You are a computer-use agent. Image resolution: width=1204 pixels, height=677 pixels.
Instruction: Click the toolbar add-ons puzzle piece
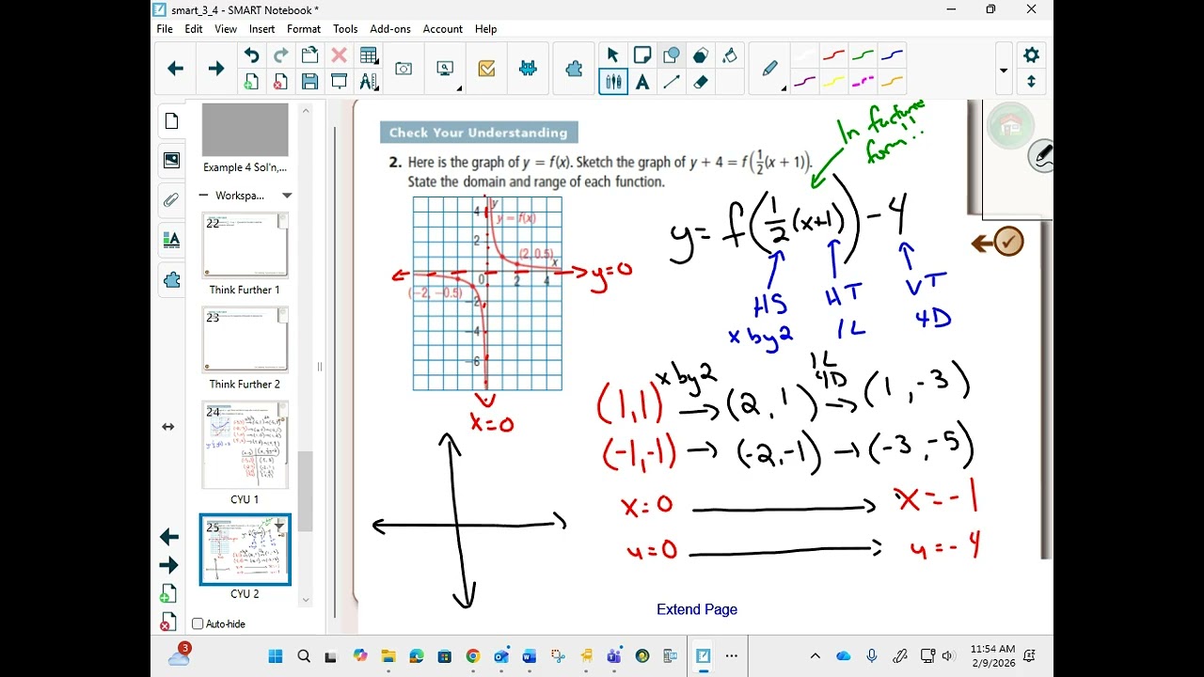click(574, 69)
